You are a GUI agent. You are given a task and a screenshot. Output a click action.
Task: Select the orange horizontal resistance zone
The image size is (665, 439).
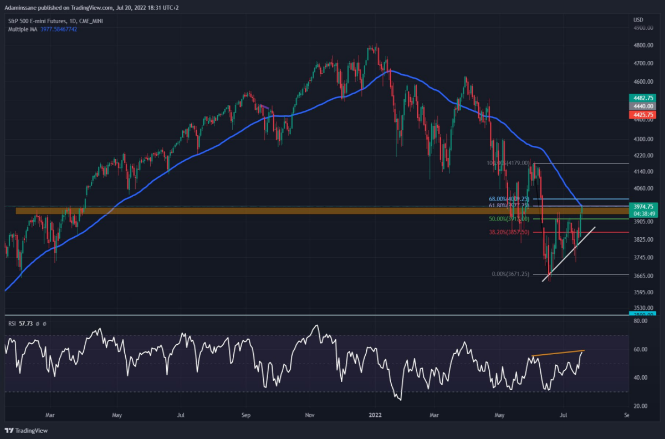(x=322, y=211)
